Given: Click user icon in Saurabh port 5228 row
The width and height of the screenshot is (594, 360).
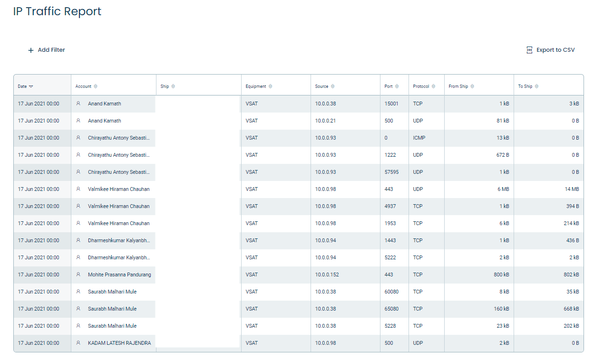Looking at the screenshot, I should point(78,326).
